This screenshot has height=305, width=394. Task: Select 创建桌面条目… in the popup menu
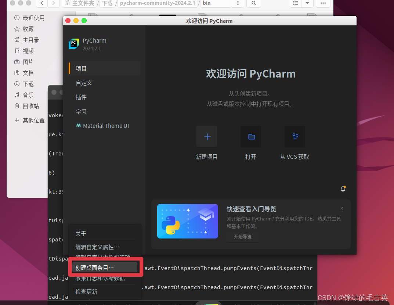pos(105,268)
